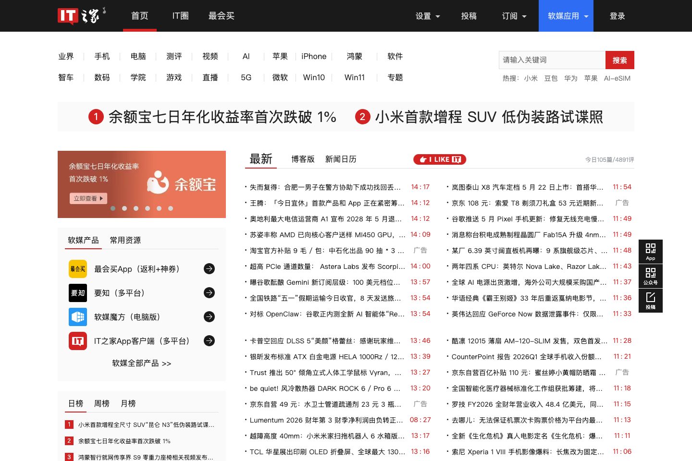
Task: Select the second carousel dot on banner
Action: [124, 208]
